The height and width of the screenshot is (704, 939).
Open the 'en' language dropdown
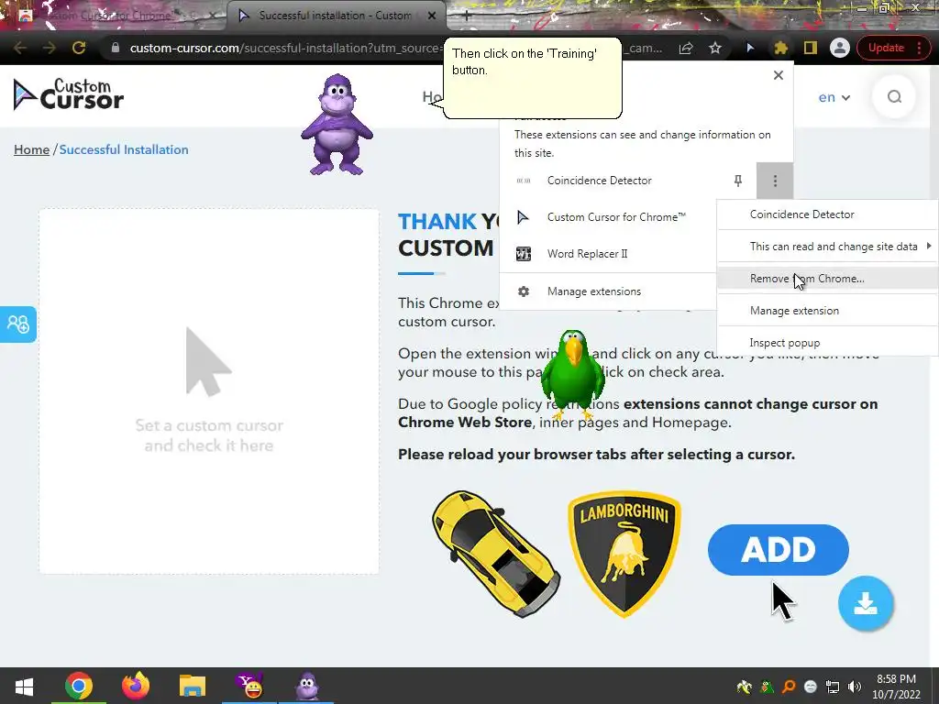click(x=834, y=97)
